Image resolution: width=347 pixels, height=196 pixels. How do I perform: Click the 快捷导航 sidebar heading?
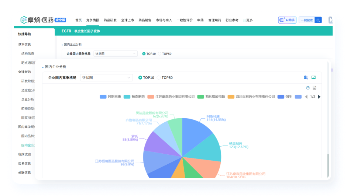coord(24,34)
